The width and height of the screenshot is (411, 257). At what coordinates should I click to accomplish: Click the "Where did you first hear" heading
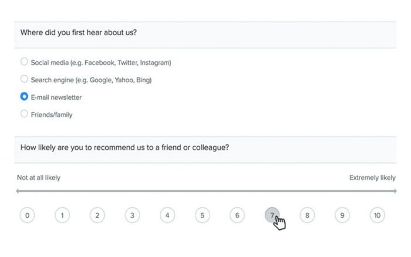coord(79,33)
